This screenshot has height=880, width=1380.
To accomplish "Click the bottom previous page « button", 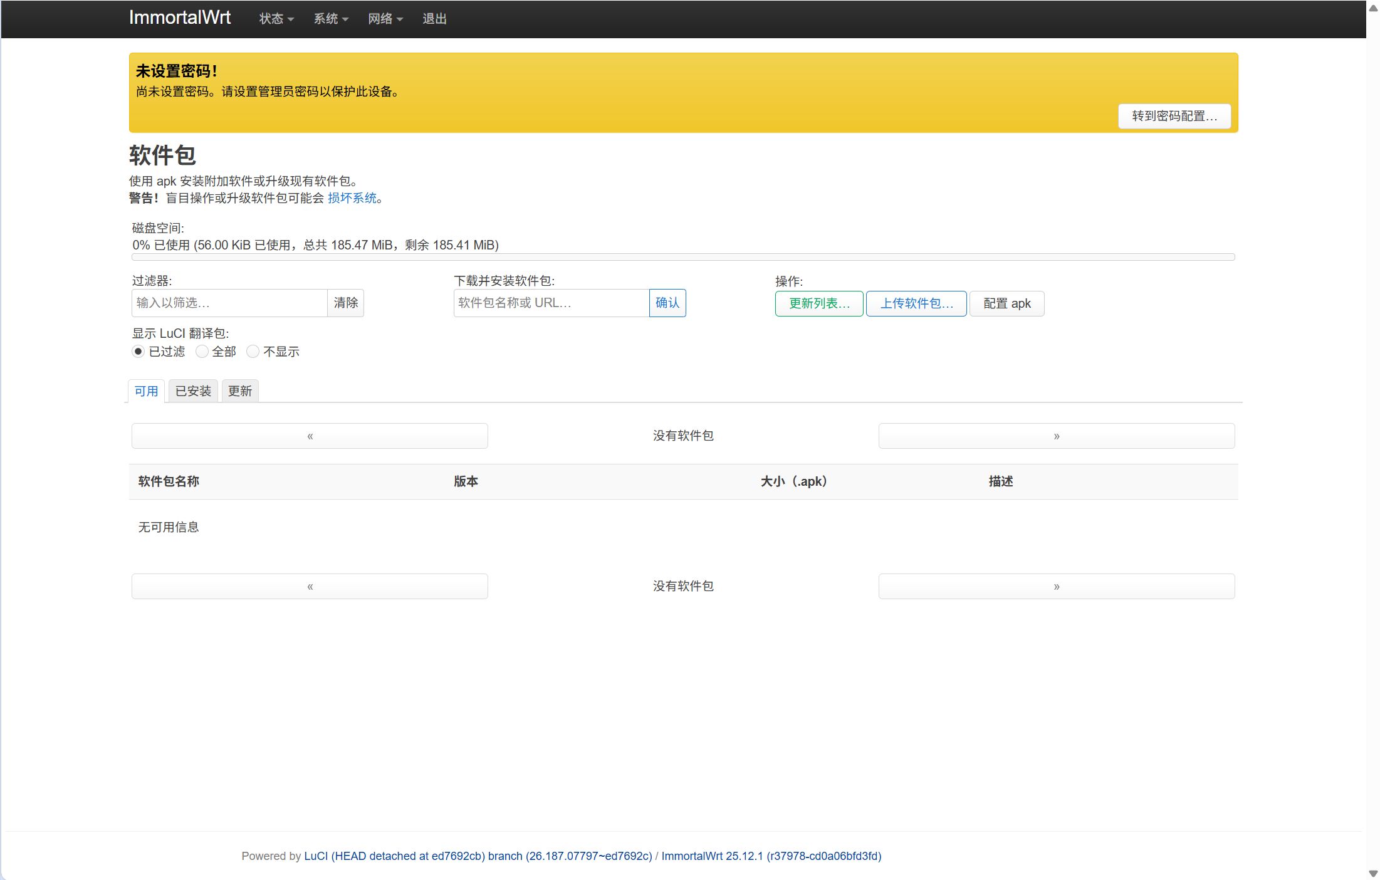I will (x=310, y=586).
